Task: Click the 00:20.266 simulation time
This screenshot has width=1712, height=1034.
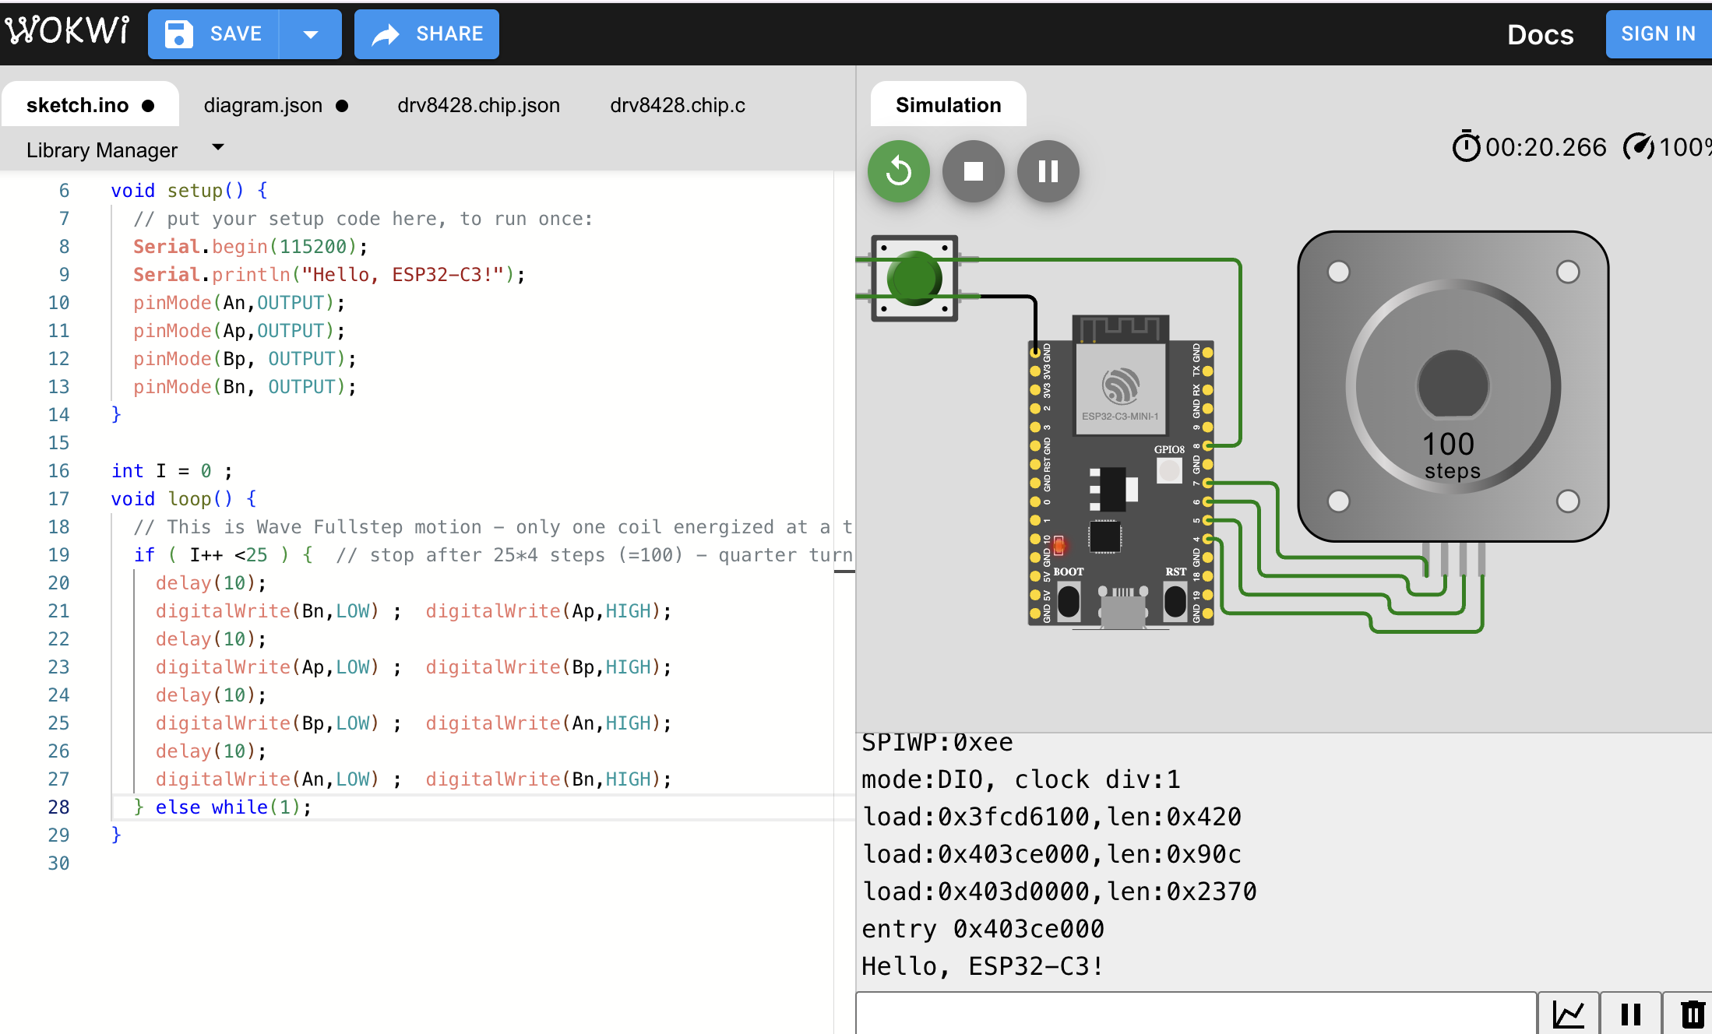Action: click(x=1545, y=146)
